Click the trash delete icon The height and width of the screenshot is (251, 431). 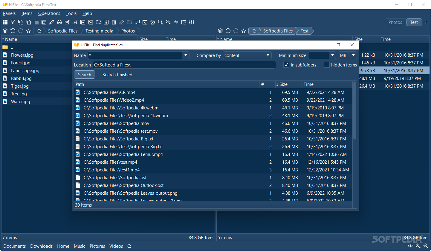pos(114,22)
